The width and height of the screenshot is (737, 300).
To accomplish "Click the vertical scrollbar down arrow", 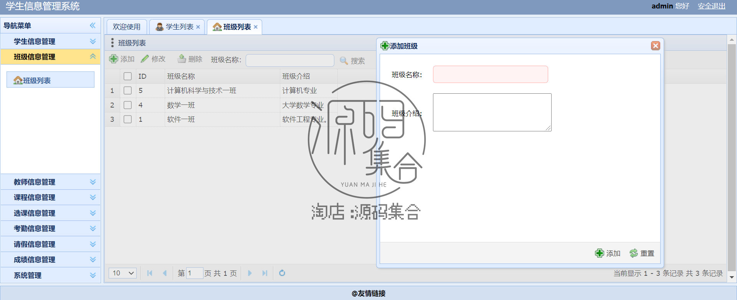I will click(x=732, y=277).
